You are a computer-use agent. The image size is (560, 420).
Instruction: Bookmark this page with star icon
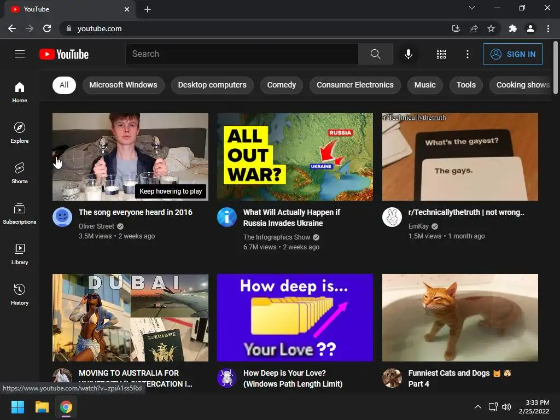tap(491, 28)
